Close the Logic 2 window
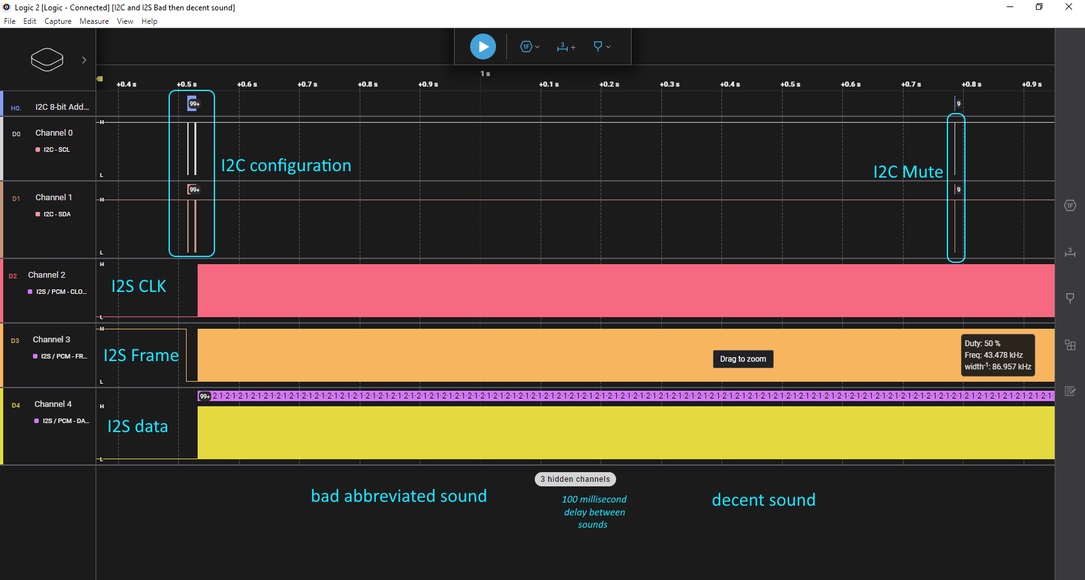 pyautogui.click(x=1069, y=7)
